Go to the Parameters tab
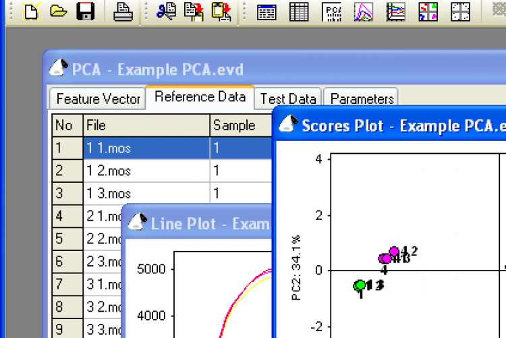506x338 pixels. tap(362, 98)
